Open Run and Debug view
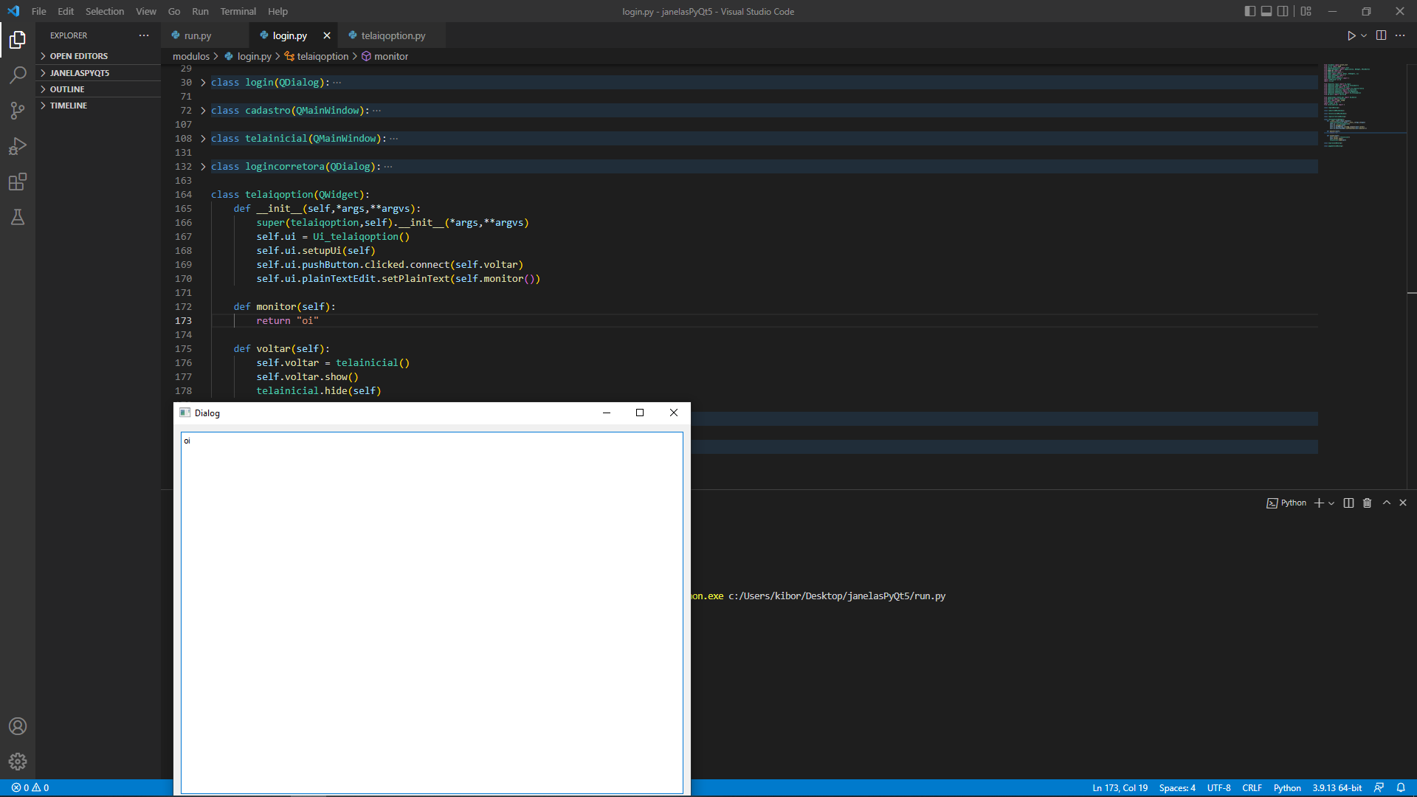The image size is (1417, 797). (18, 146)
